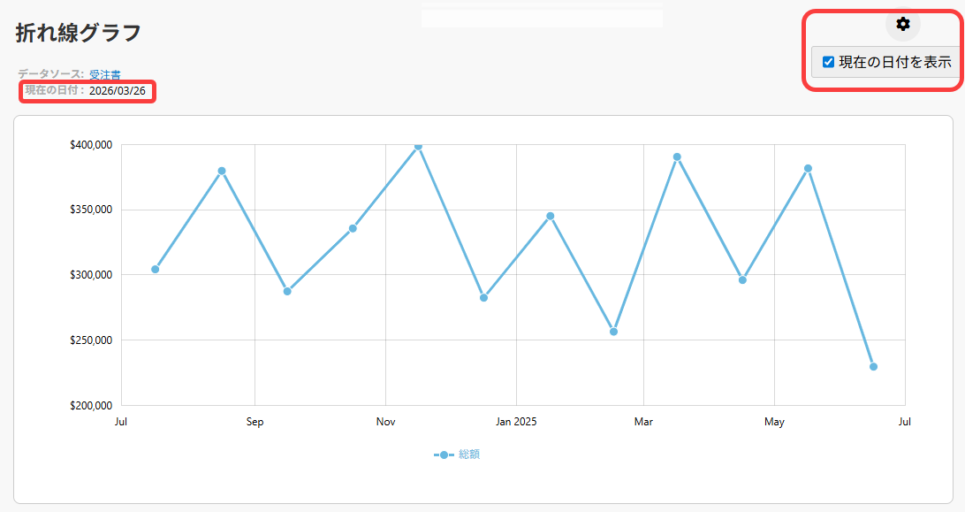Image resolution: width=965 pixels, height=512 pixels.
Task: Click the October data point near $335,000
Action: coord(353,228)
